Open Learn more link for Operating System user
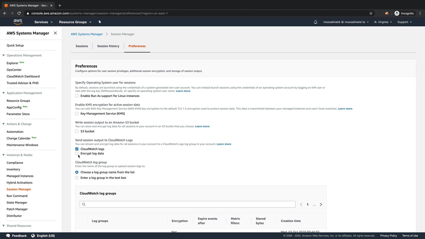Image resolution: width=425 pixels, height=239 pixels. tap(183, 91)
